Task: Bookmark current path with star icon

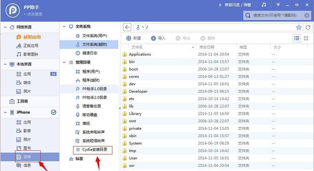Action: click(x=299, y=27)
